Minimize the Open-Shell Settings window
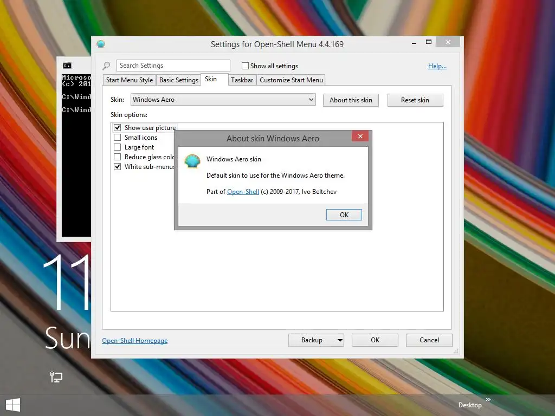Screen dimensions: 555x416 tap(414, 42)
